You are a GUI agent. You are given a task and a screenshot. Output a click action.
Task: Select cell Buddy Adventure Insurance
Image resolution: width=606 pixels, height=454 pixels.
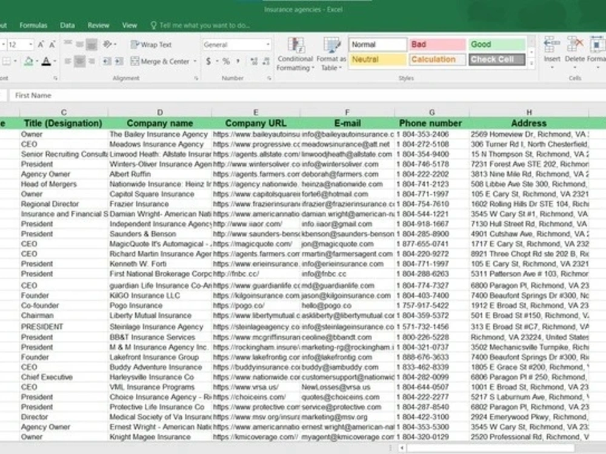coord(160,367)
